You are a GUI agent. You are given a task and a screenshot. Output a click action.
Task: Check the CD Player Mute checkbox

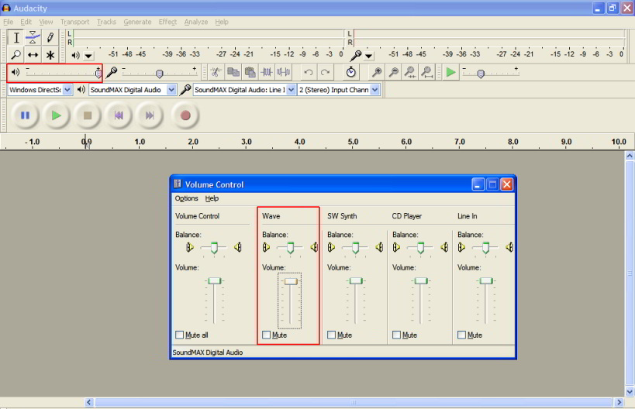(396, 335)
